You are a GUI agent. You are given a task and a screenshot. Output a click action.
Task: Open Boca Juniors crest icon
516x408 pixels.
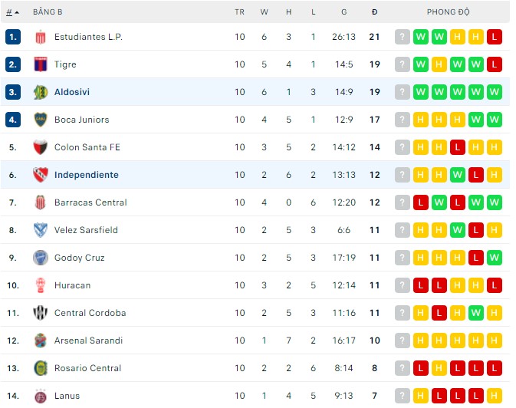(41, 120)
